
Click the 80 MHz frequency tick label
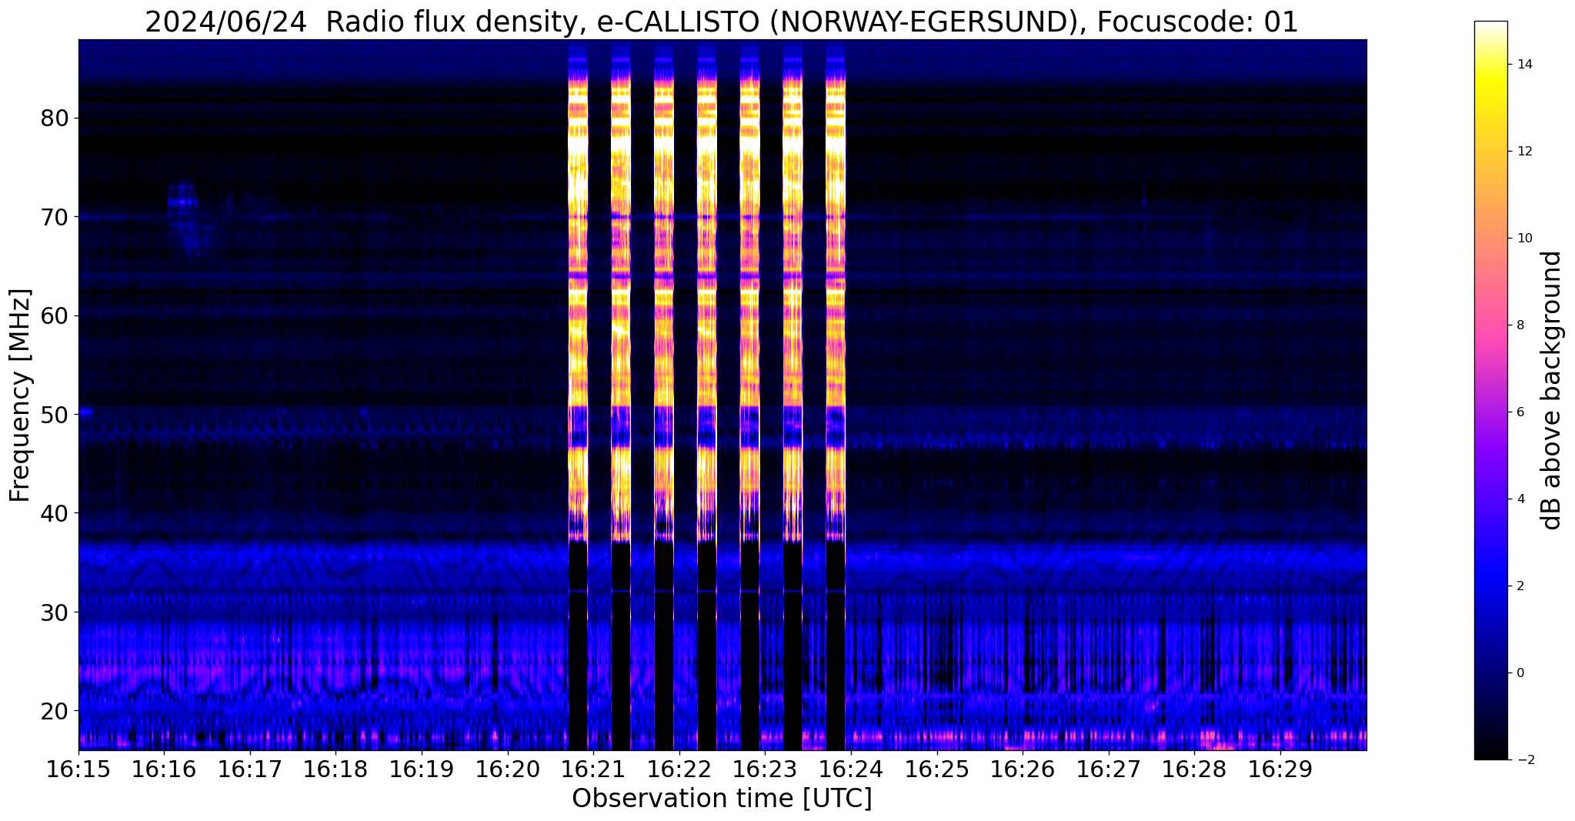(54, 118)
